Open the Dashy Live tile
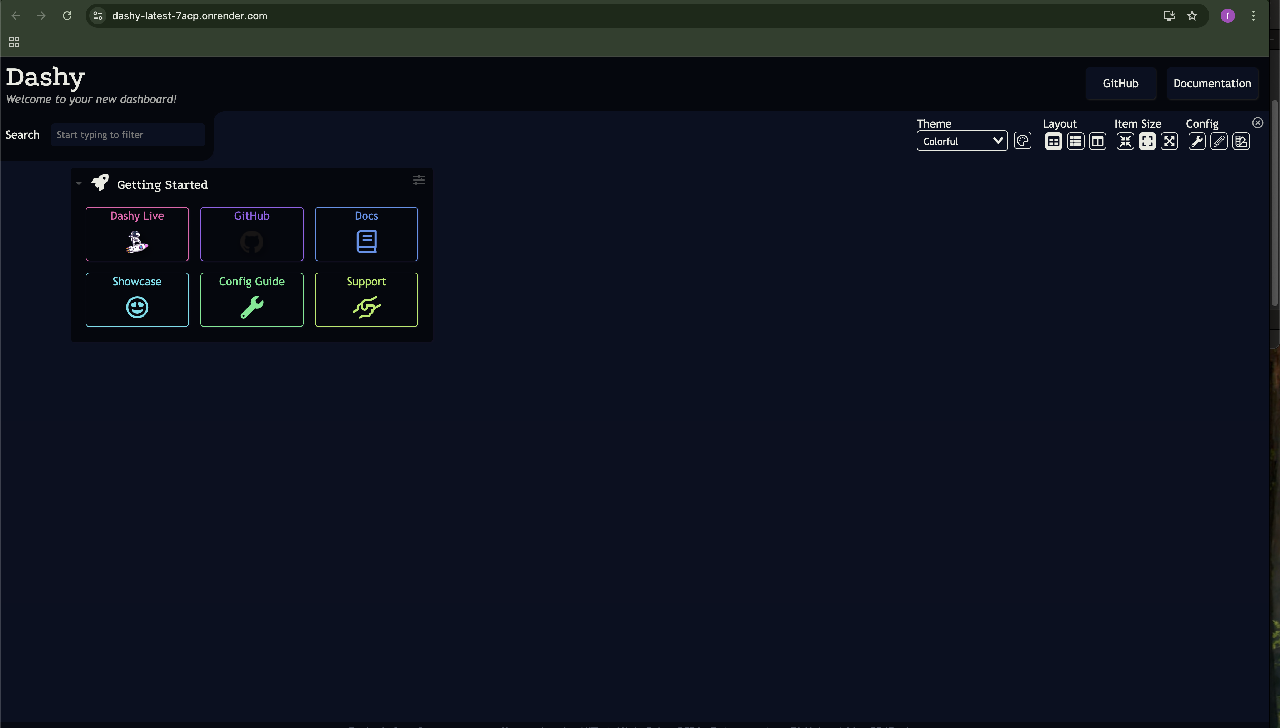This screenshot has width=1280, height=728. (137, 234)
